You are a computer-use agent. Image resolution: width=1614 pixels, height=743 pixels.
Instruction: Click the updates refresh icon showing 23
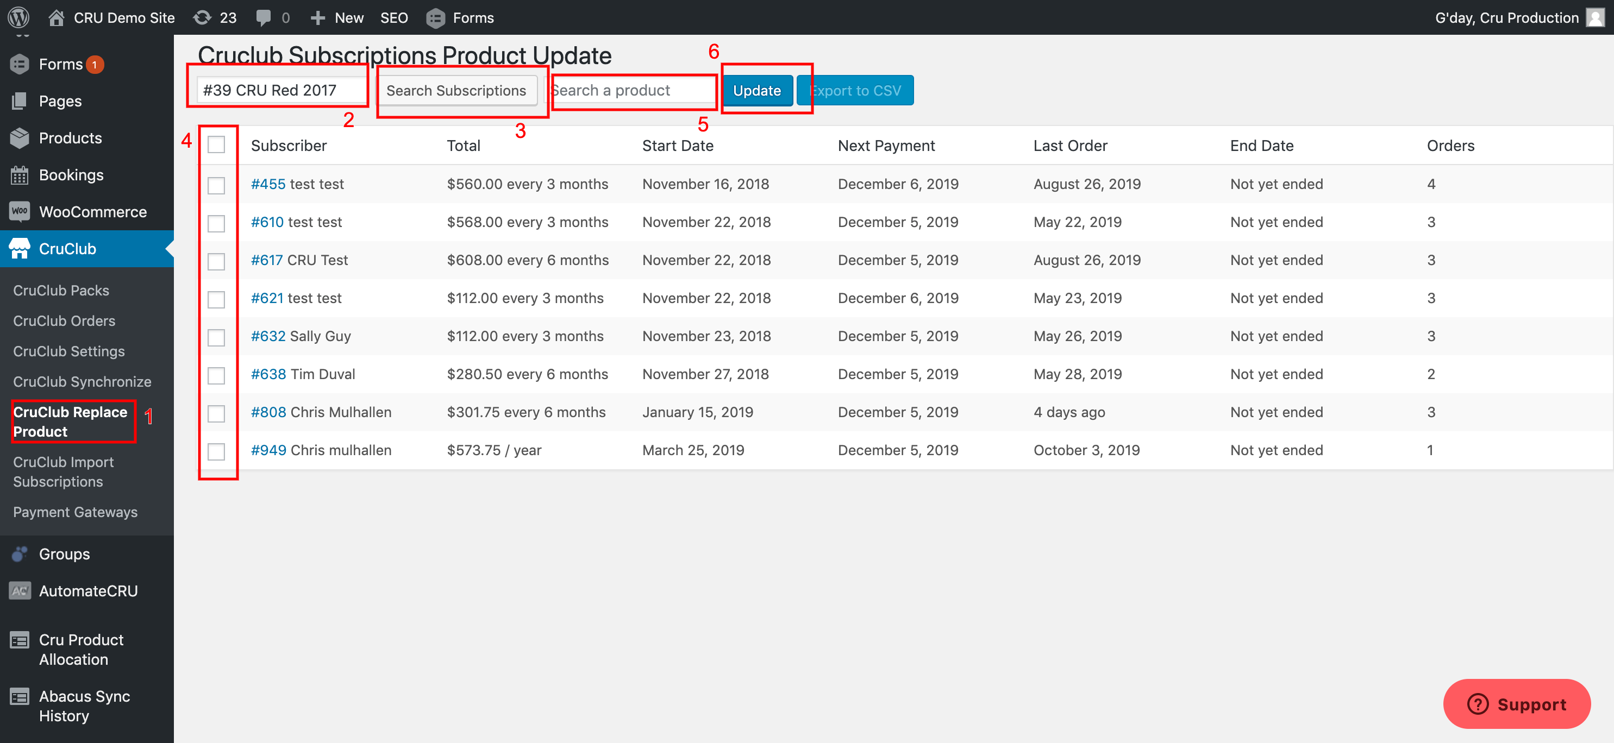click(202, 17)
